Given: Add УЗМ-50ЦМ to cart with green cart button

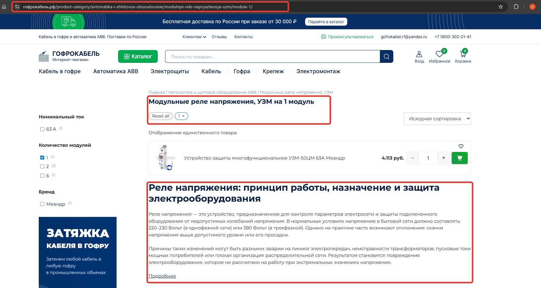Looking at the screenshot, I should 459,158.
